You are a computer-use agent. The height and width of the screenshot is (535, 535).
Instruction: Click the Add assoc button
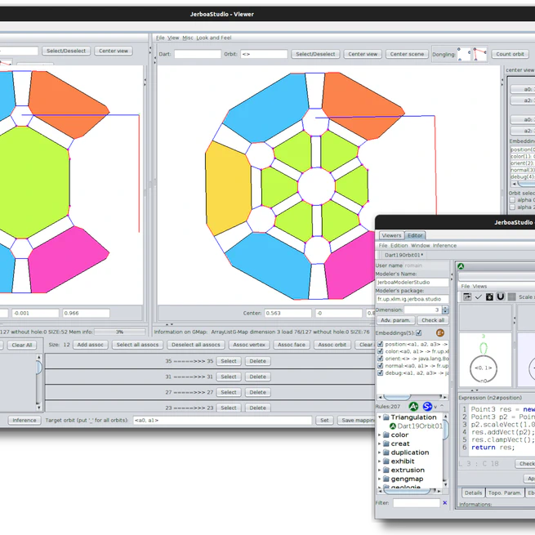coord(90,345)
